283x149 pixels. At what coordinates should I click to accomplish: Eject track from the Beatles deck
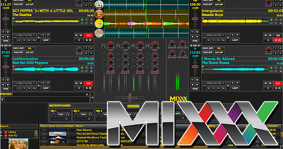pyautogui.click(x=91, y=19)
